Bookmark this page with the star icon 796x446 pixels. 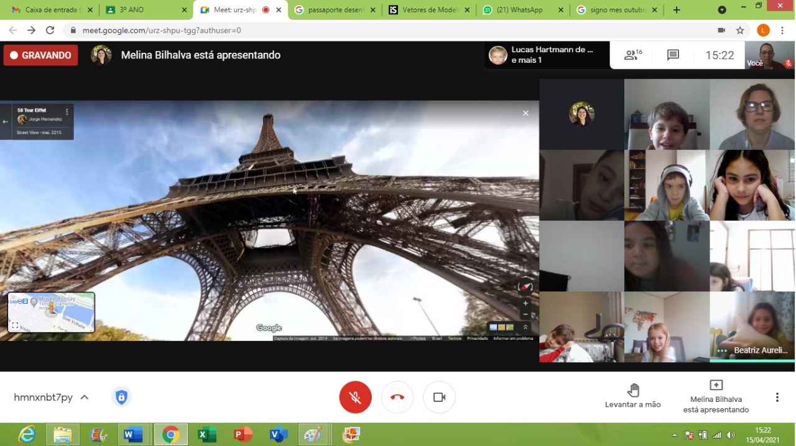coord(740,30)
